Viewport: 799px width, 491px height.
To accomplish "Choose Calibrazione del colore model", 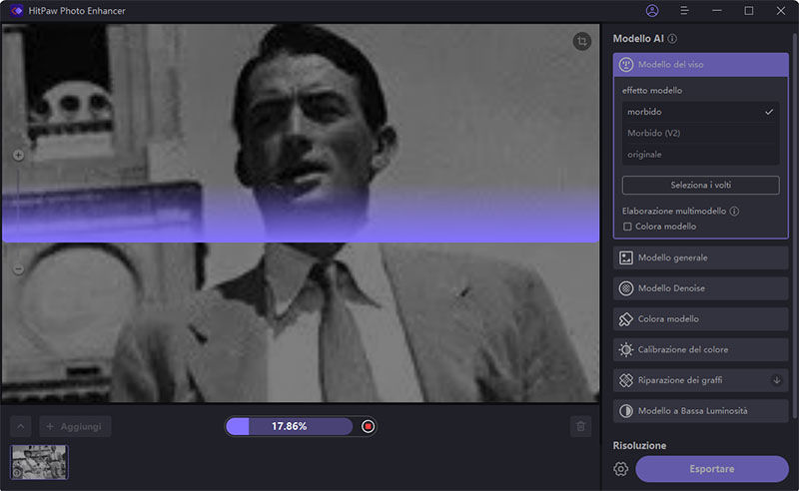I will (x=701, y=349).
